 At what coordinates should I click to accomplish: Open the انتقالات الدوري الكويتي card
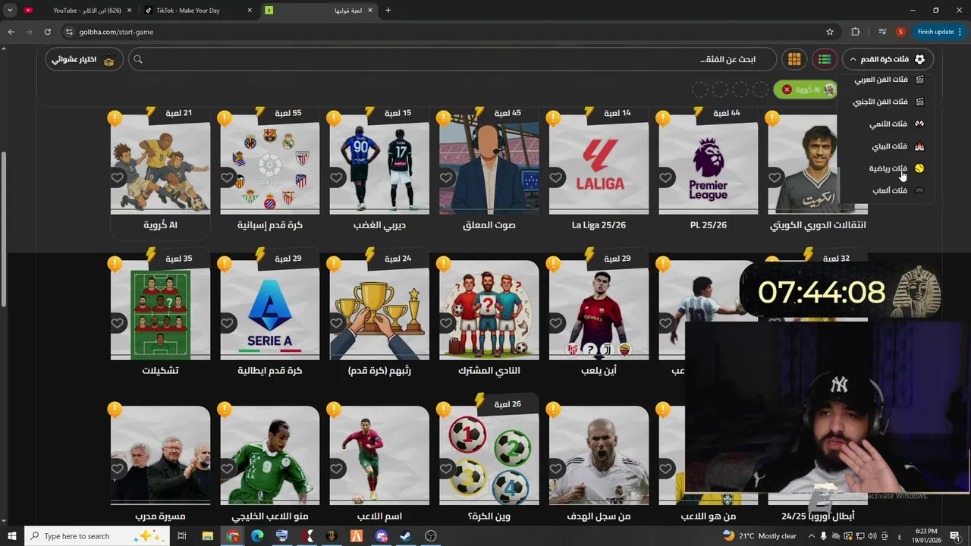818,164
